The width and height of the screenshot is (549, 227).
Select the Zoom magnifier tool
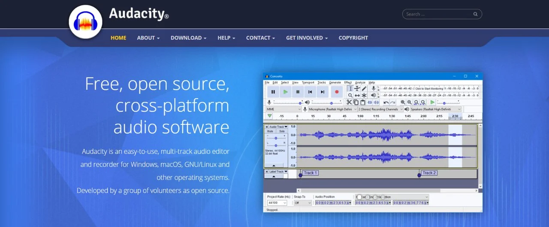click(350, 95)
